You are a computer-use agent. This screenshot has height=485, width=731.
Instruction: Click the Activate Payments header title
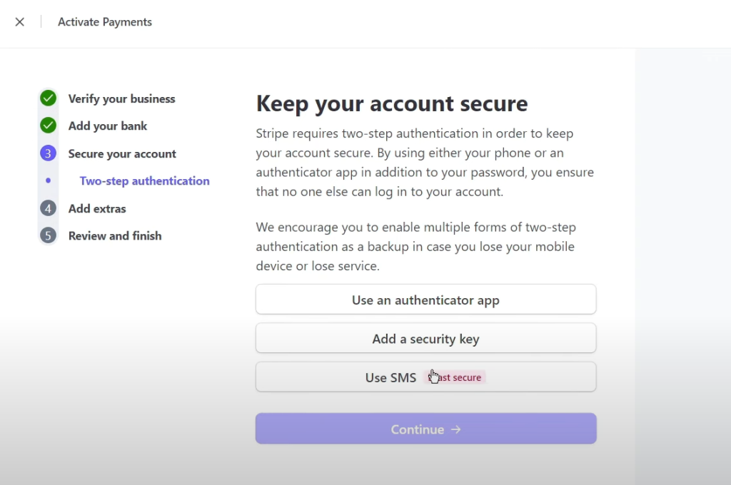pyautogui.click(x=105, y=22)
